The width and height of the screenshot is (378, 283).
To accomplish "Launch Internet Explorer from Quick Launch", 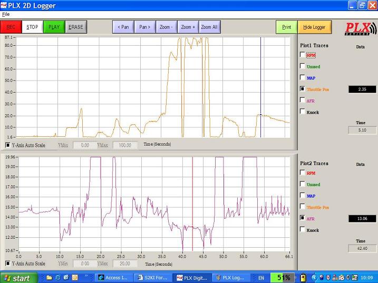I will click(58, 278).
